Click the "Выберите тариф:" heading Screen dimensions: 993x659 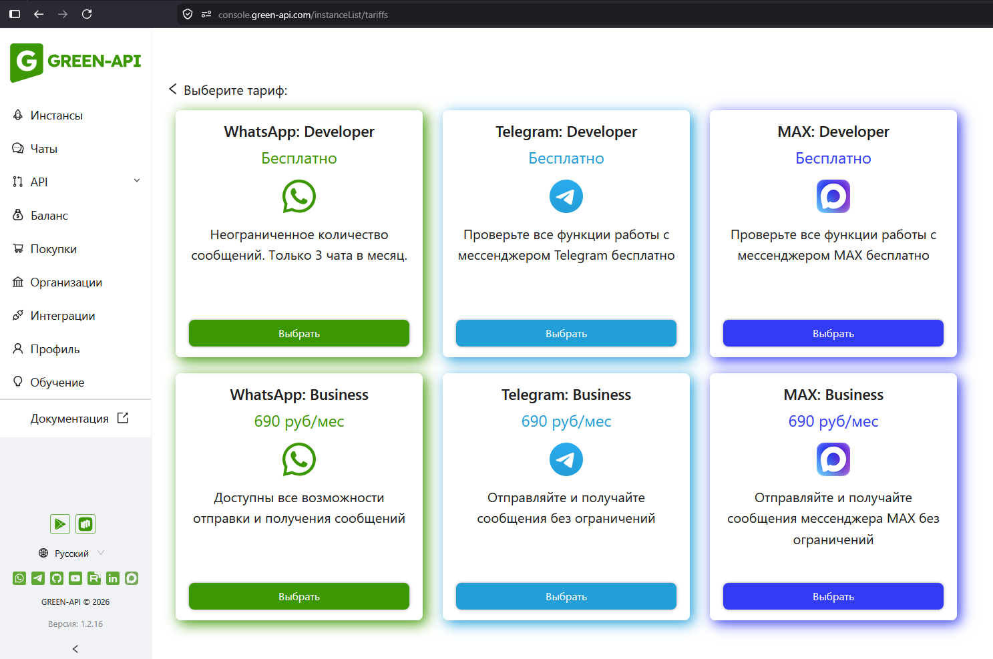point(236,90)
